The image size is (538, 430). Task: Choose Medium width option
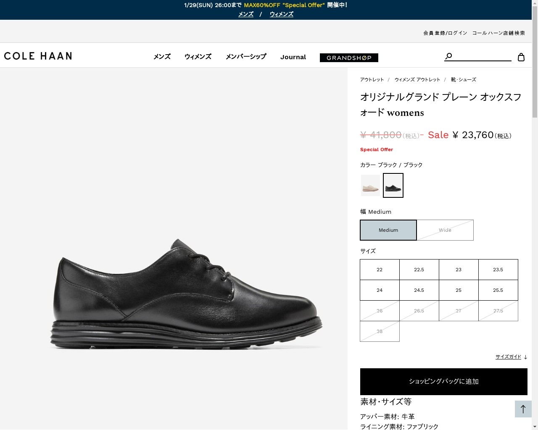[388, 230]
